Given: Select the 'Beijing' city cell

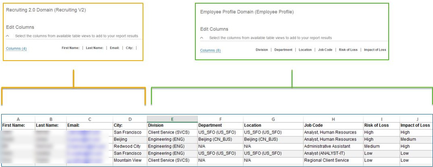Looking at the screenshot, I should point(130,139).
